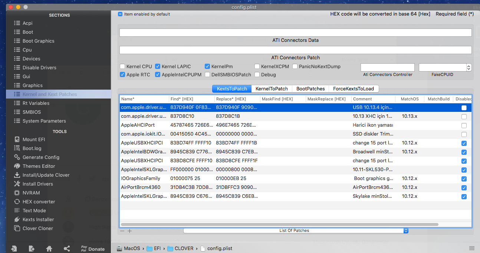Screen dimensions: 480x253
Task: Click the PayPal Donate button
Action: 93,249
